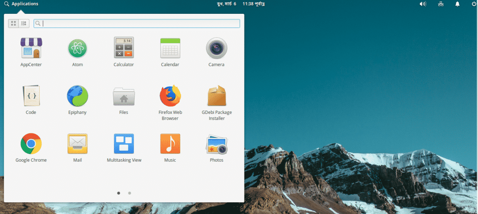Open the Calendar app
Image resolution: width=478 pixels, height=214 pixels.
coord(170,48)
